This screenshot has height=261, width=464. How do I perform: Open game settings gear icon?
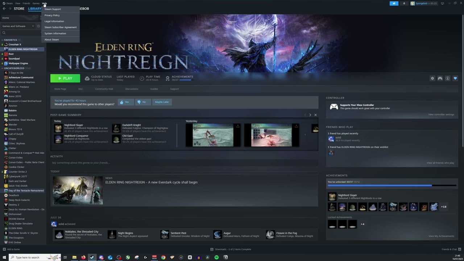432,78
